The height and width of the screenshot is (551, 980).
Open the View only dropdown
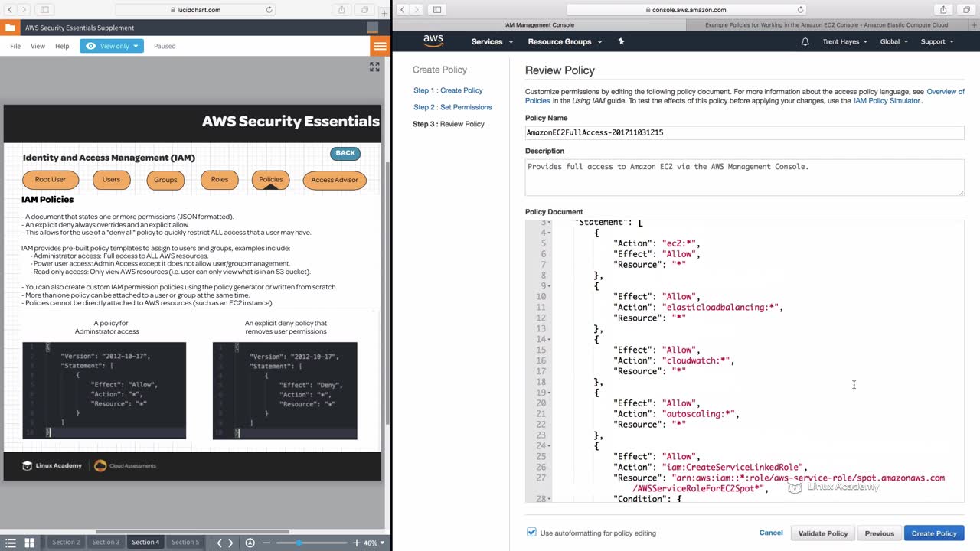(x=113, y=46)
